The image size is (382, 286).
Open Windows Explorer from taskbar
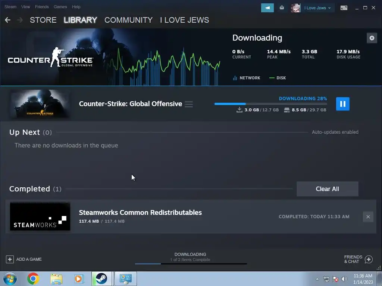[x=56, y=279]
